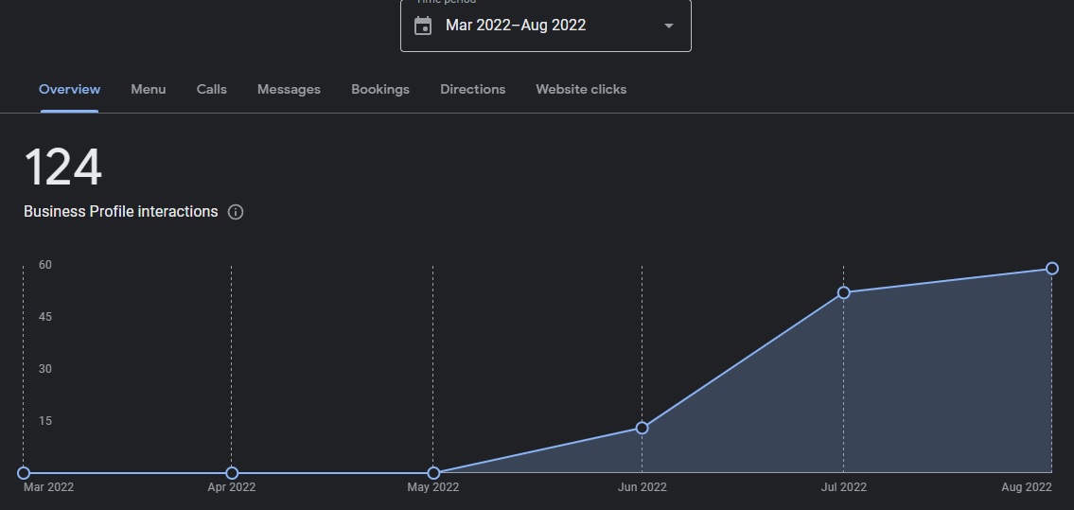This screenshot has height=510, width=1074.
Task: Select the May 2022 data point
Action: pyautogui.click(x=433, y=473)
